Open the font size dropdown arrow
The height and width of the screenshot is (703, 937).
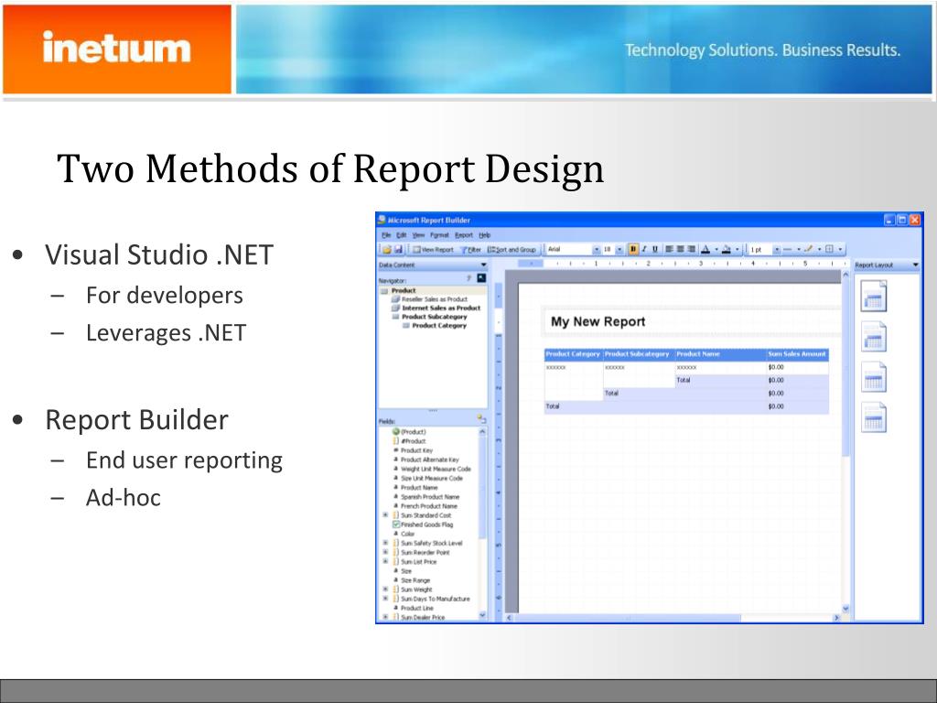619,249
